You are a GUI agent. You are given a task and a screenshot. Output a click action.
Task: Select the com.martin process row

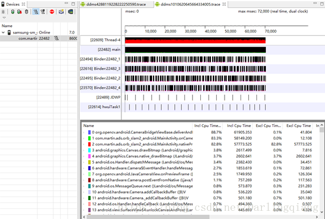(x=38, y=38)
